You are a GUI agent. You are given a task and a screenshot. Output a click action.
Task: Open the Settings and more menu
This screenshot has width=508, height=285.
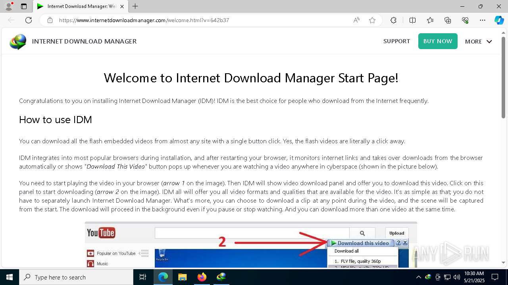(x=483, y=20)
